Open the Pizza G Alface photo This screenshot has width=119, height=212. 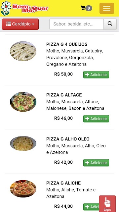click(23, 102)
